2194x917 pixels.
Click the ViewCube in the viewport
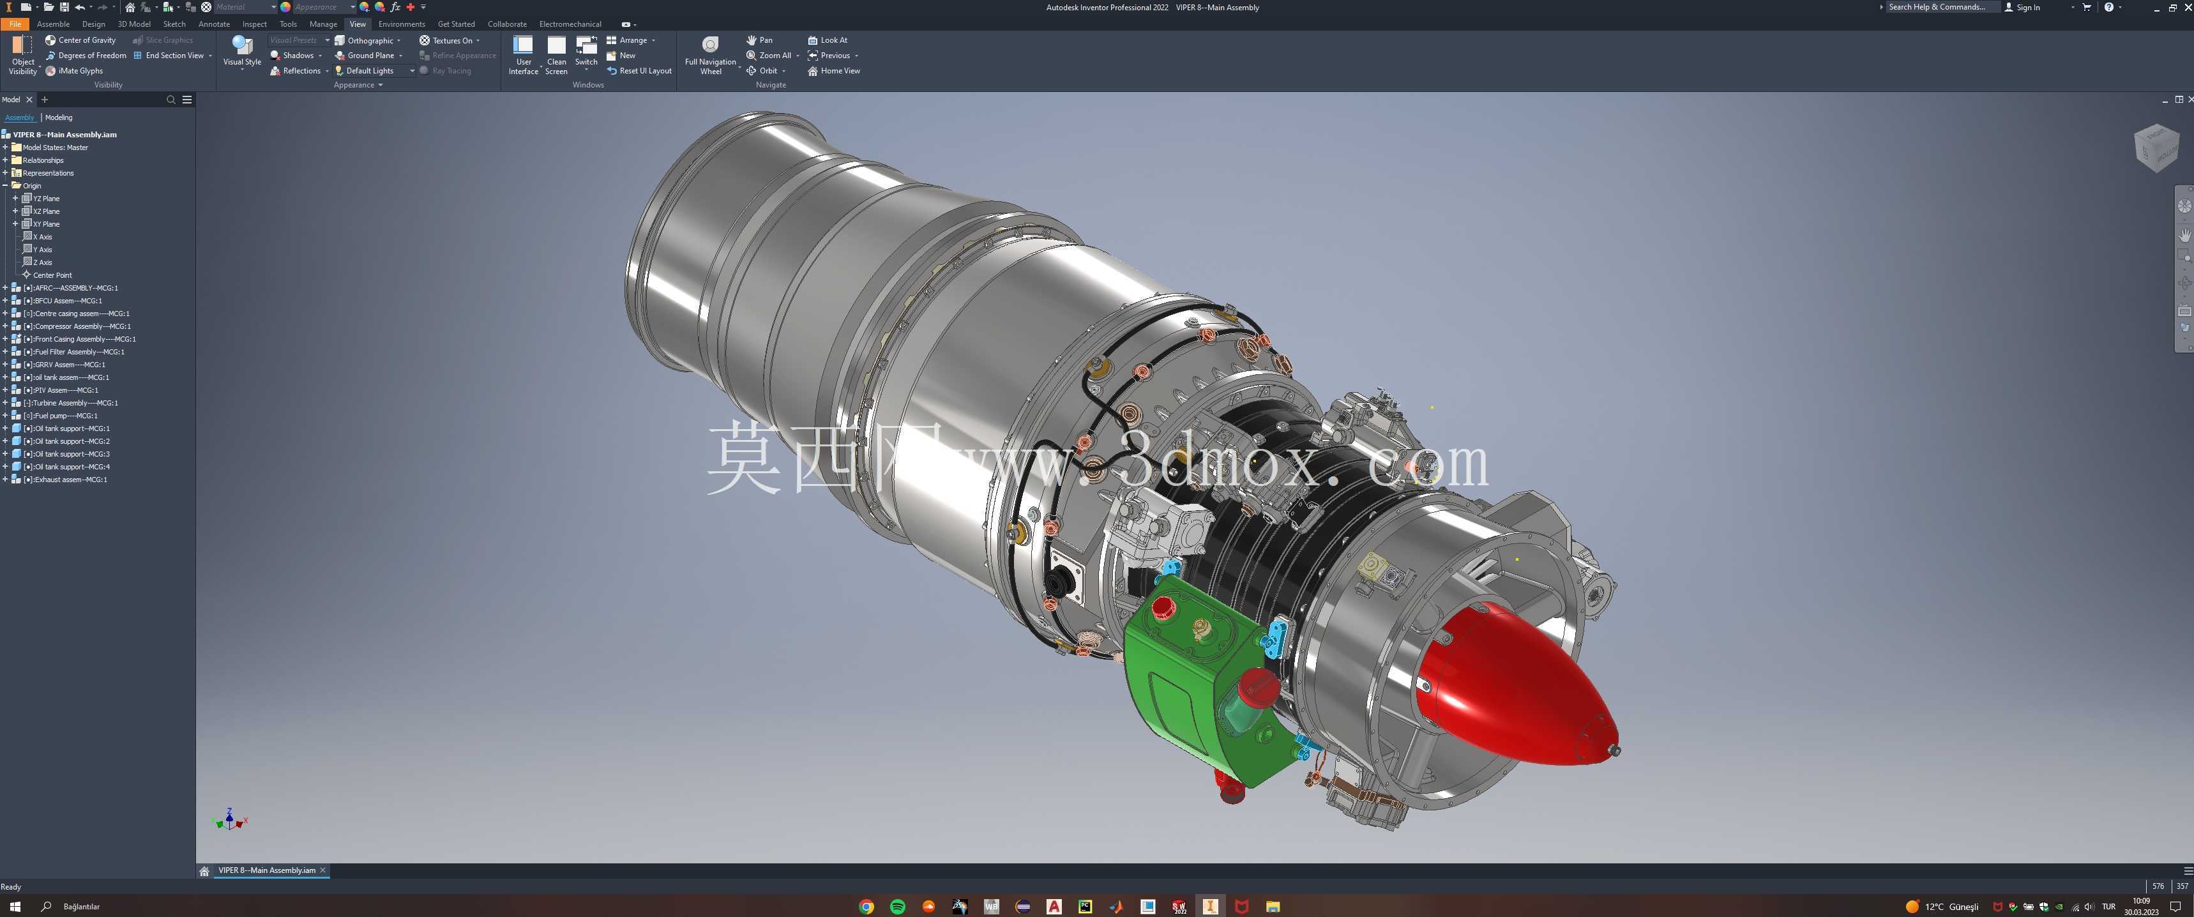pos(2156,148)
